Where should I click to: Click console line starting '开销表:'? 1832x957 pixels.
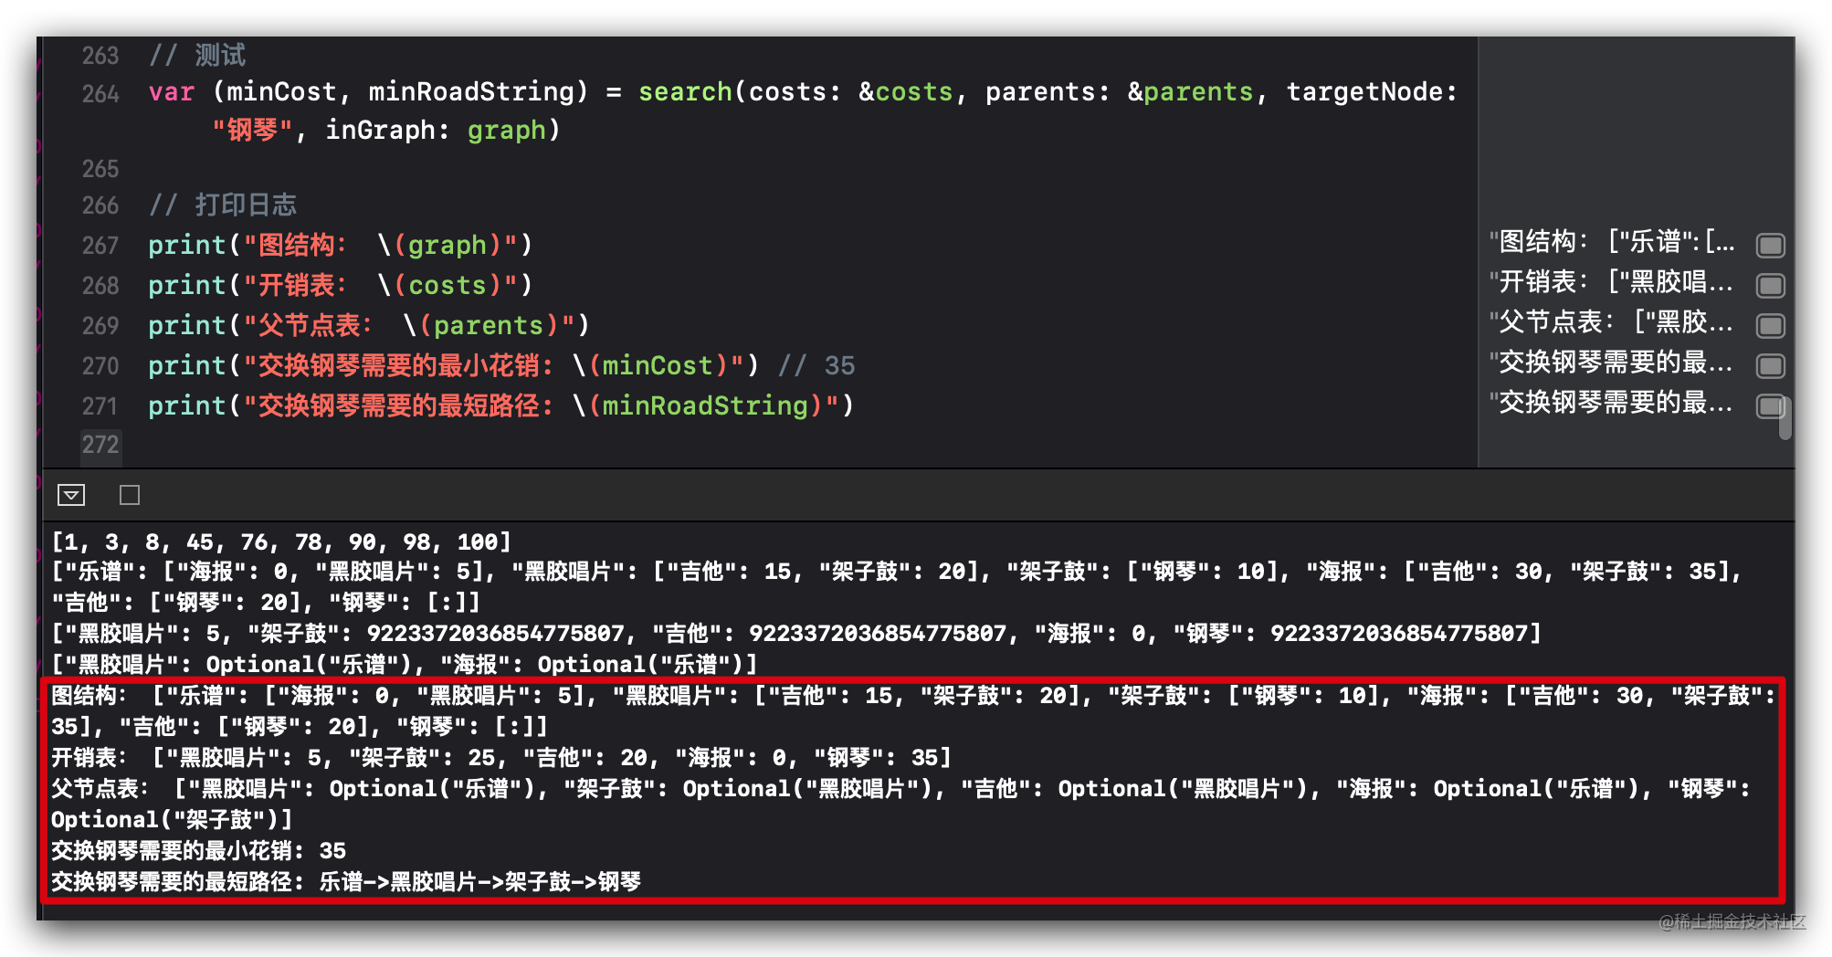click(501, 757)
